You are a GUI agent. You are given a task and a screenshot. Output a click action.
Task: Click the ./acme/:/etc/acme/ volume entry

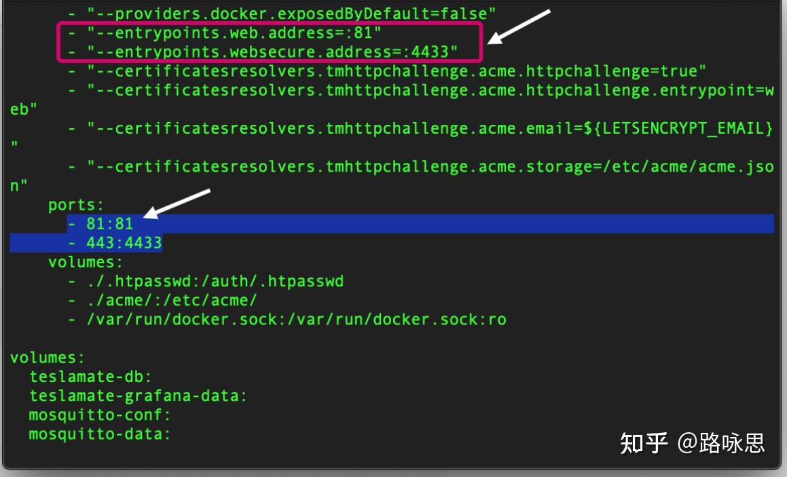[x=171, y=300]
